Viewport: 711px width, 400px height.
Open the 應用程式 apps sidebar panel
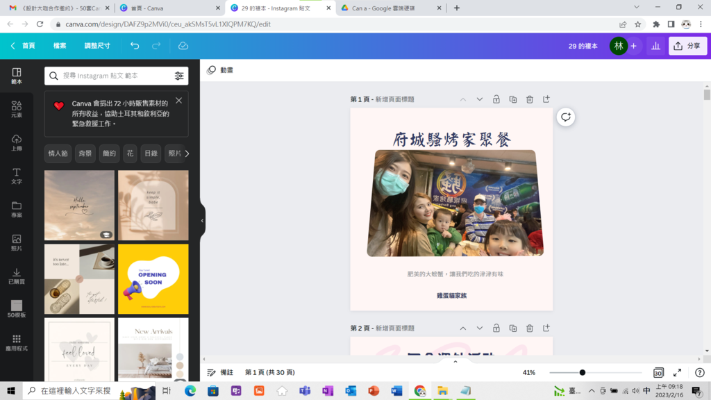coord(17,342)
